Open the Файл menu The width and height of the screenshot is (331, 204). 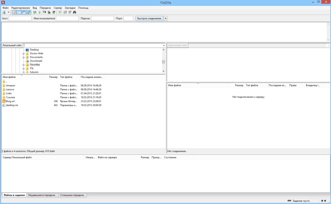[5, 8]
